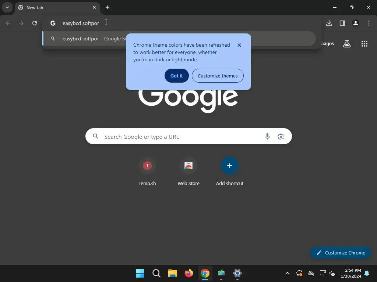Click the Chrome taskbar icon
The image size is (377, 282).
pyautogui.click(x=205, y=273)
